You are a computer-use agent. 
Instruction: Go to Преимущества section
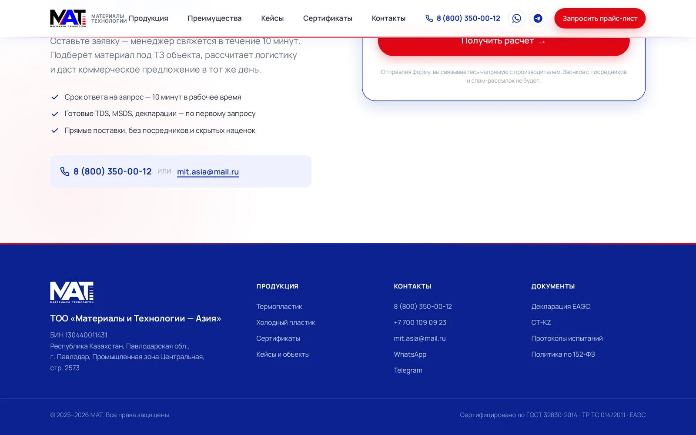coord(214,18)
